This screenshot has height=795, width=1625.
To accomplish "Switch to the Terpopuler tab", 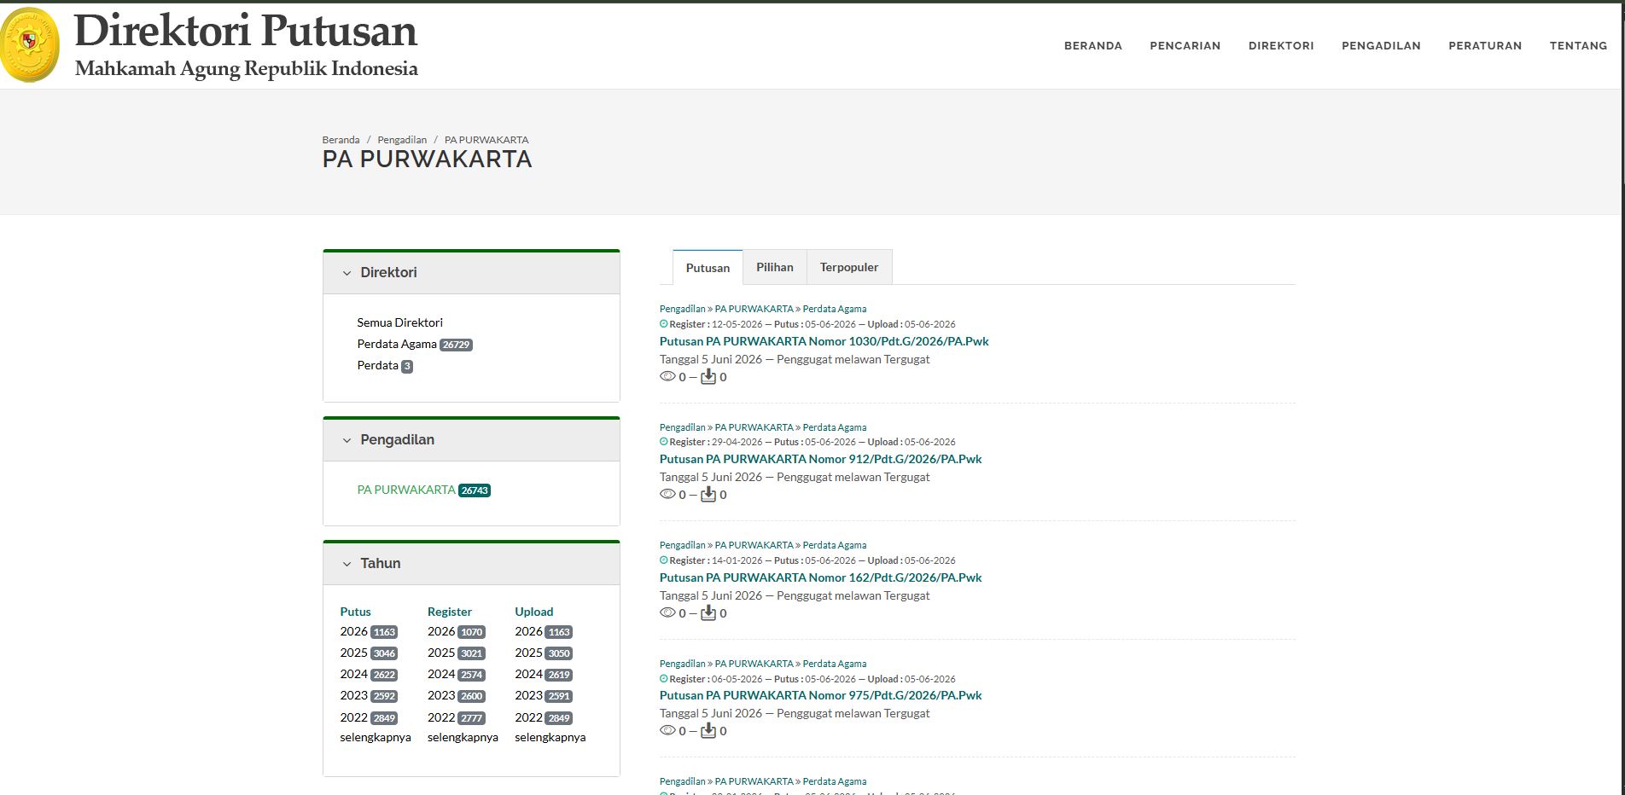I will tap(849, 267).
